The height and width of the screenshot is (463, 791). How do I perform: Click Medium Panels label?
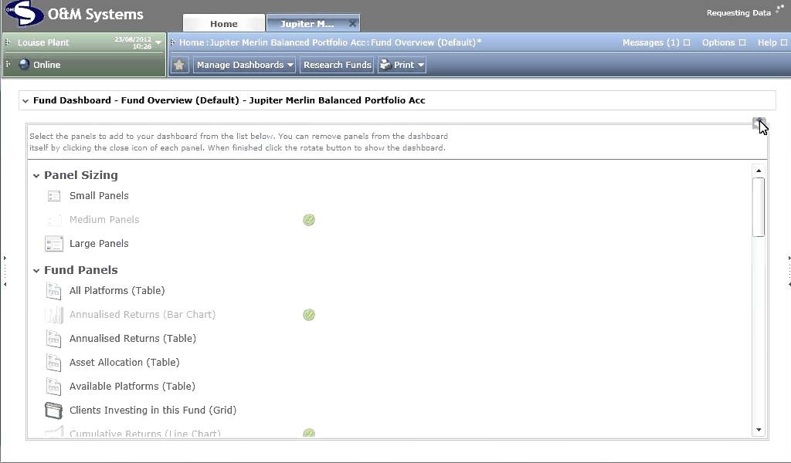pos(104,220)
